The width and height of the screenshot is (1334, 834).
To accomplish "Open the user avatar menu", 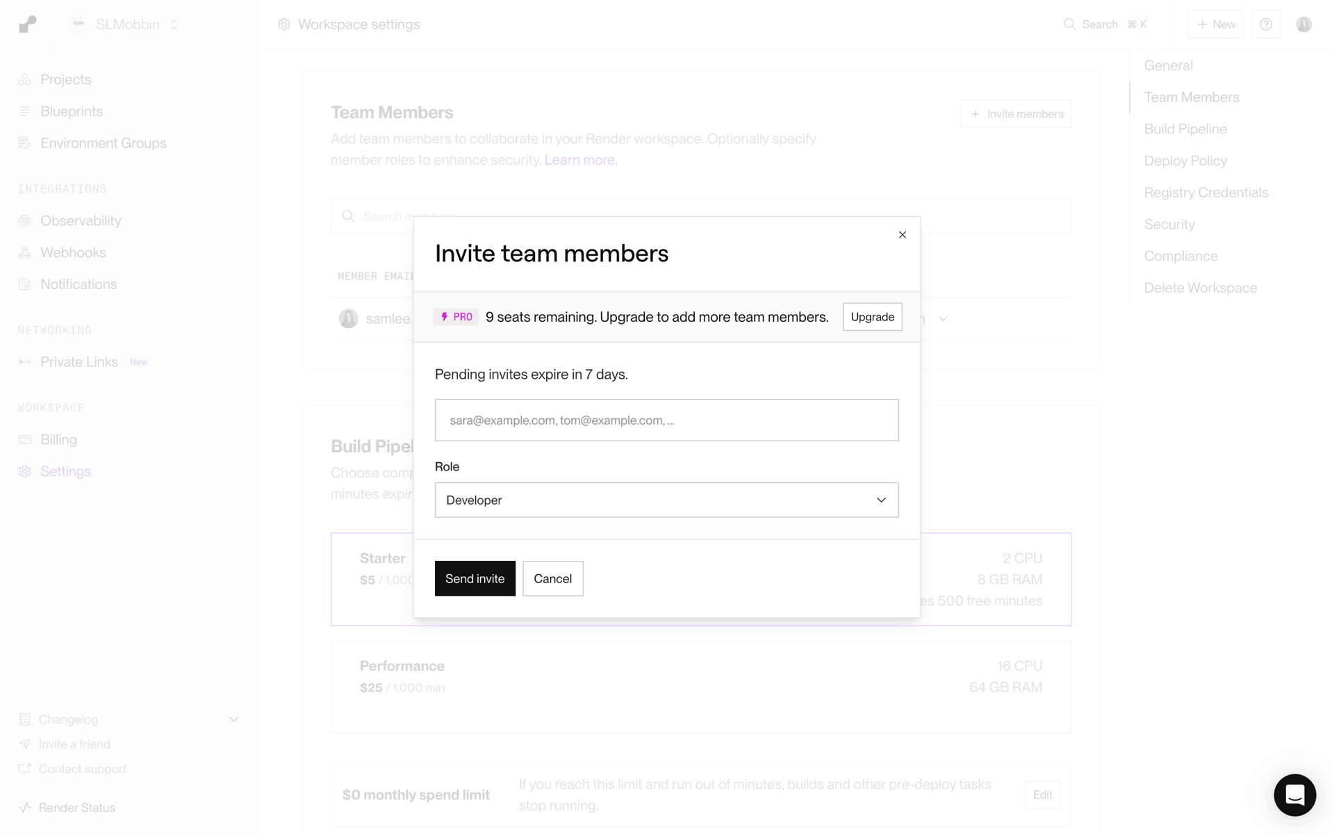I will (x=1303, y=24).
